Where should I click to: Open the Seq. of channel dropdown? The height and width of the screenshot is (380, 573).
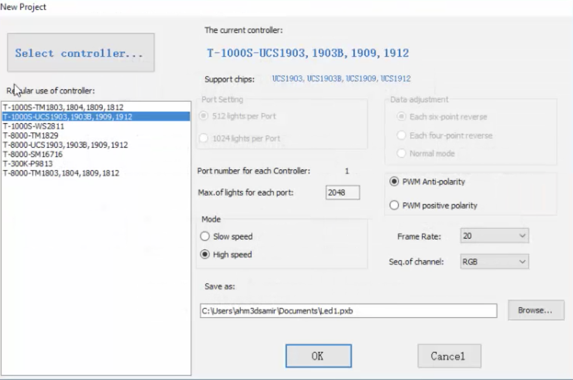point(495,262)
